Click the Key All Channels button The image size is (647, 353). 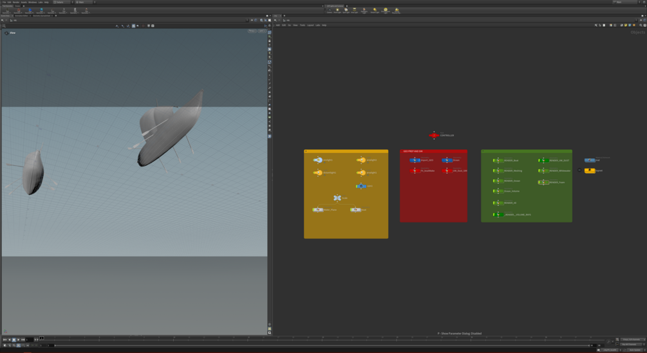pyautogui.click(x=632, y=345)
